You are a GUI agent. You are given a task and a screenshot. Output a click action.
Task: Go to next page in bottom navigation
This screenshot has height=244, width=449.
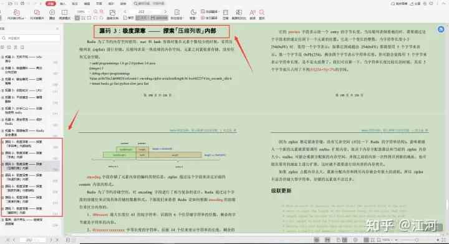coord(51,240)
